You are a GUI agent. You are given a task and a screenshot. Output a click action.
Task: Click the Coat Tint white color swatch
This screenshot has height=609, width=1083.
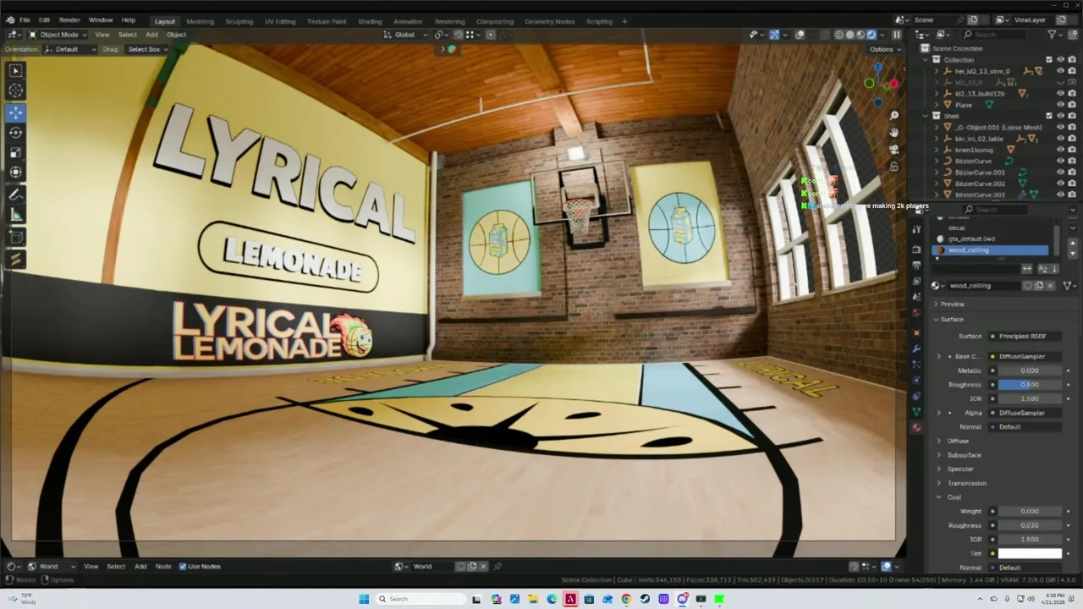tap(1030, 553)
